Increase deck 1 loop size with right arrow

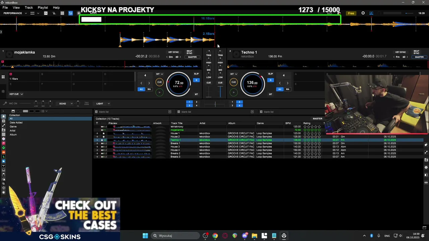pyautogui.click(x=149, y=83)
